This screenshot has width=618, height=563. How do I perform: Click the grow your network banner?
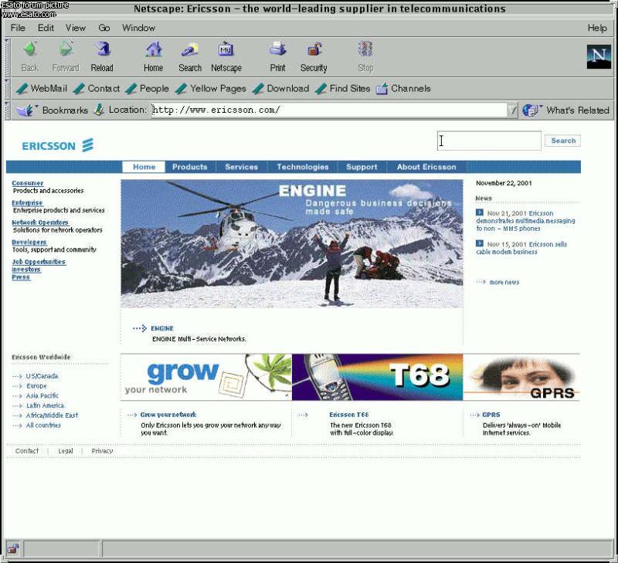(206, 377)
